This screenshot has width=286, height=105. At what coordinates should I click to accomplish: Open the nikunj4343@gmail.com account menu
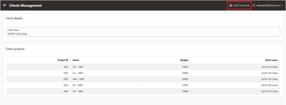tap(268, 6)
